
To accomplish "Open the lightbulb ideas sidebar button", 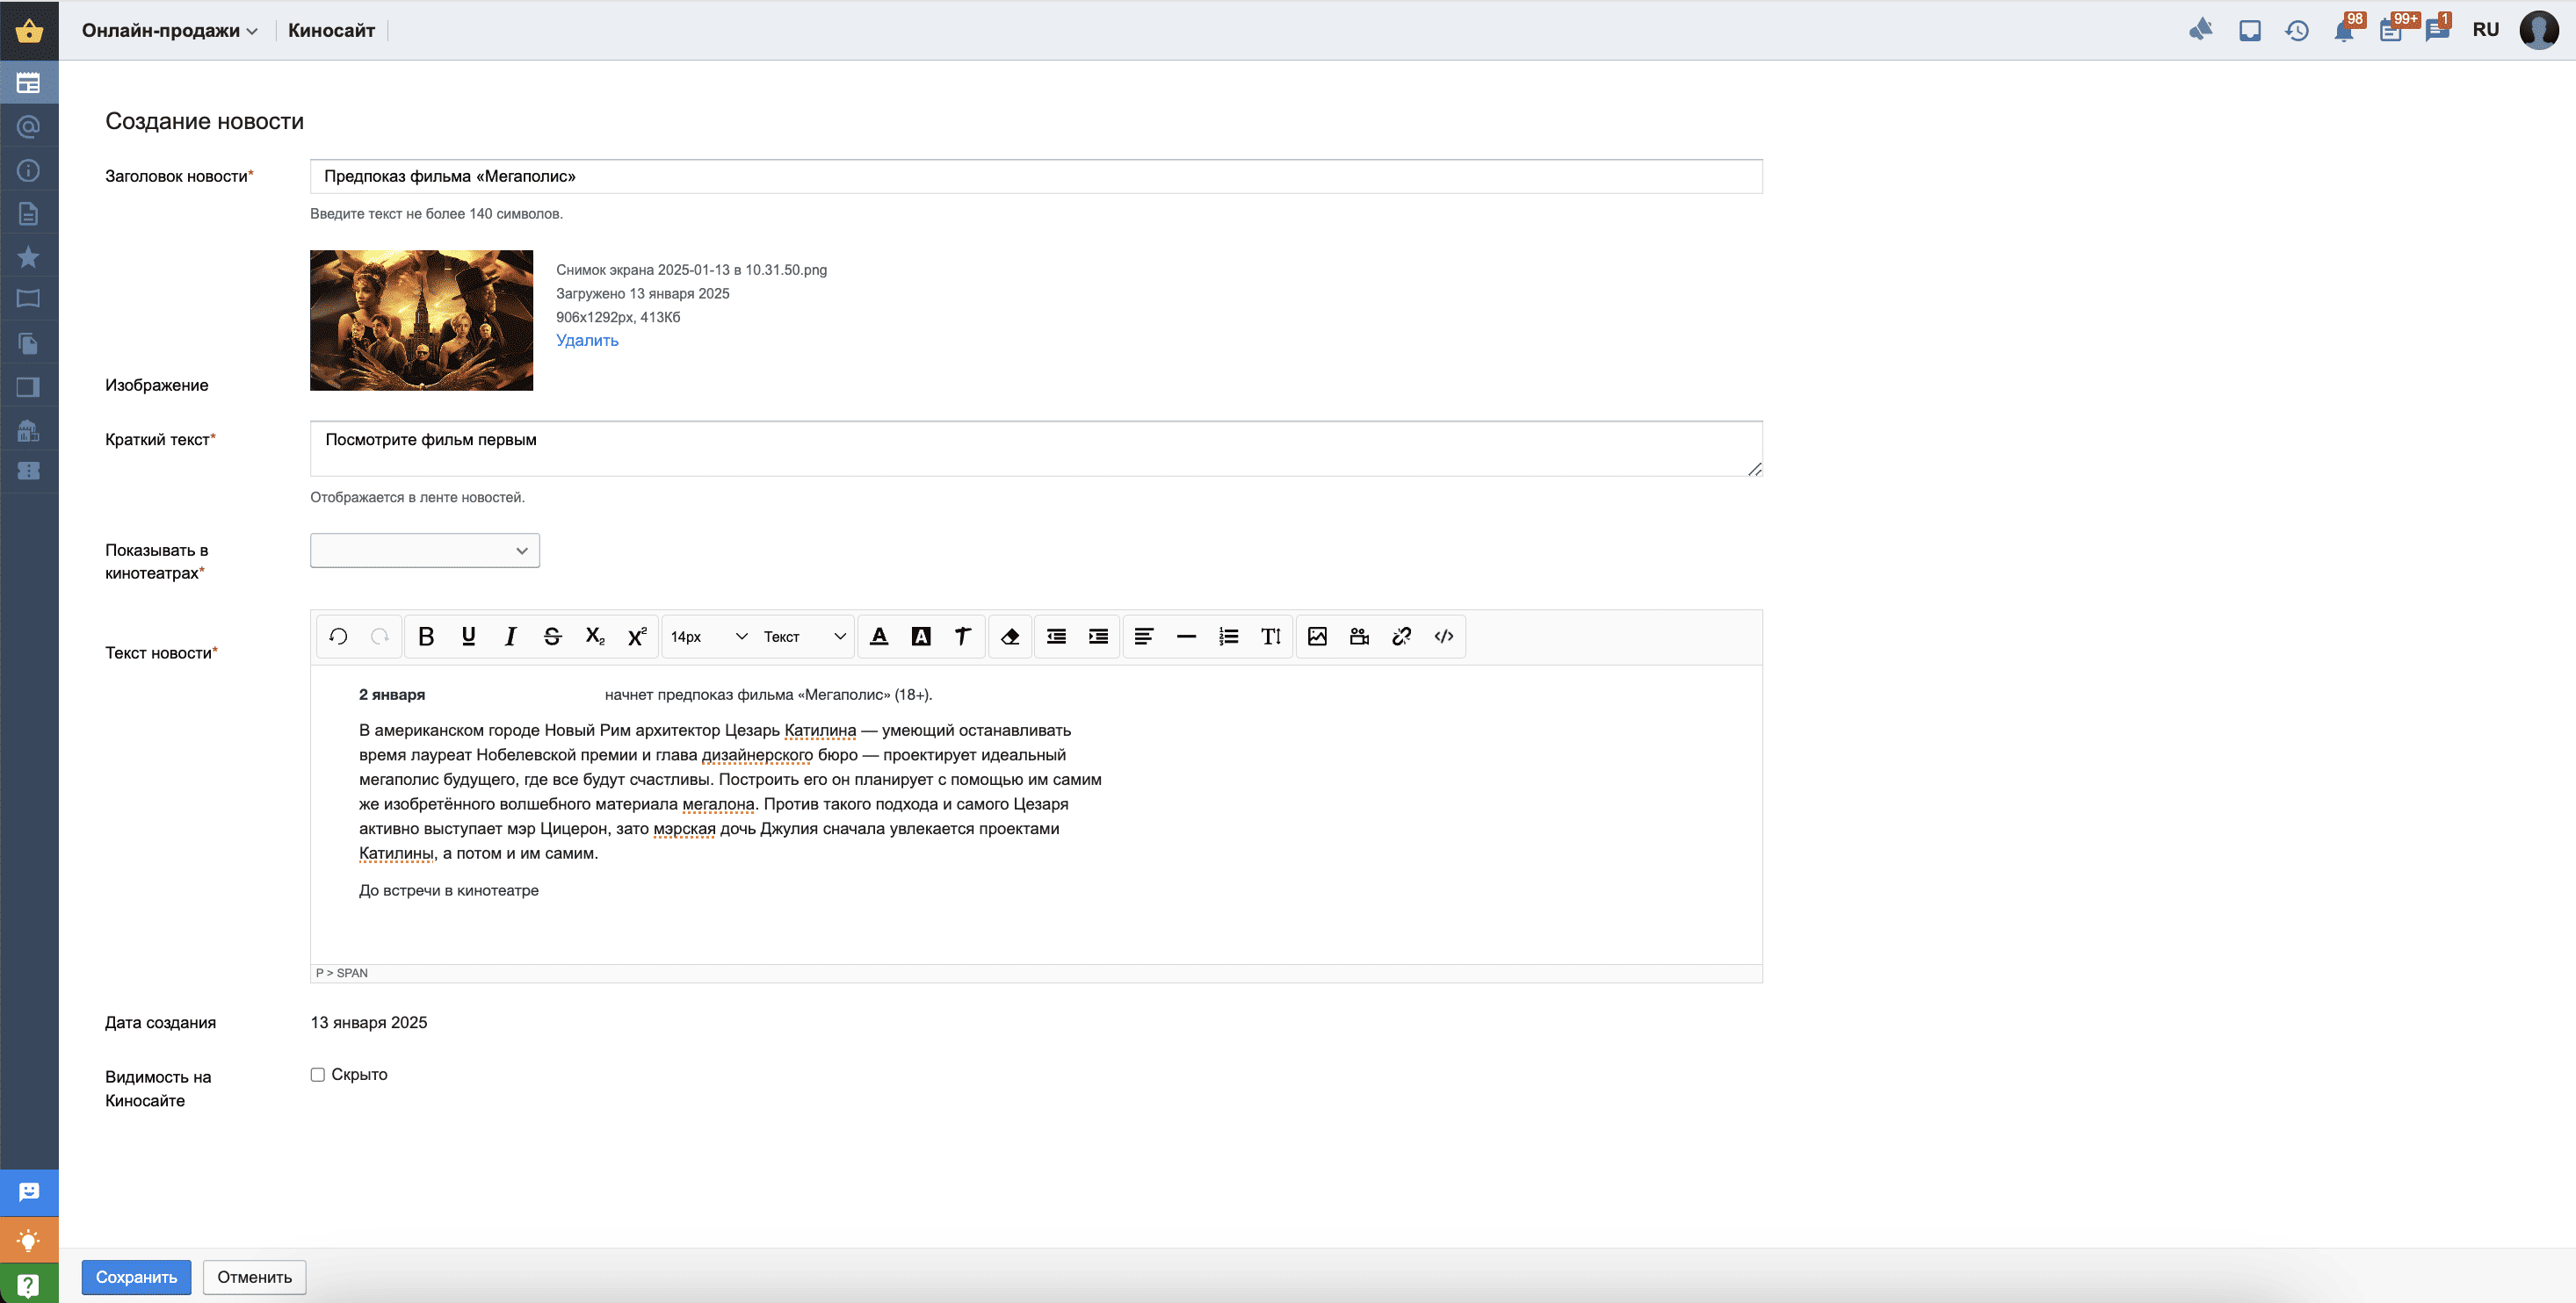I will point(29,1239).
